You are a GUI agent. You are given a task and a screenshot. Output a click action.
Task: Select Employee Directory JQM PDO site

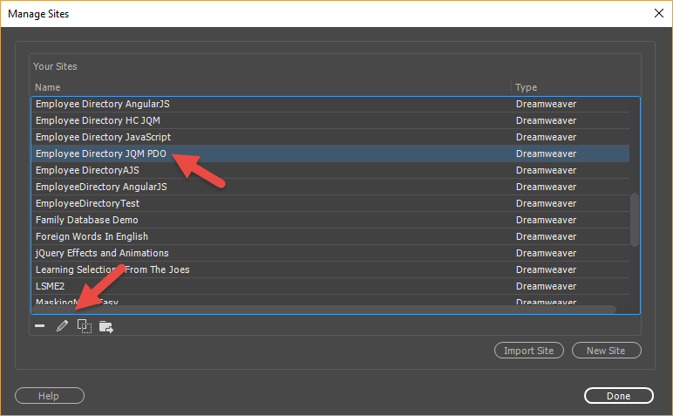[x=101, y=153]
